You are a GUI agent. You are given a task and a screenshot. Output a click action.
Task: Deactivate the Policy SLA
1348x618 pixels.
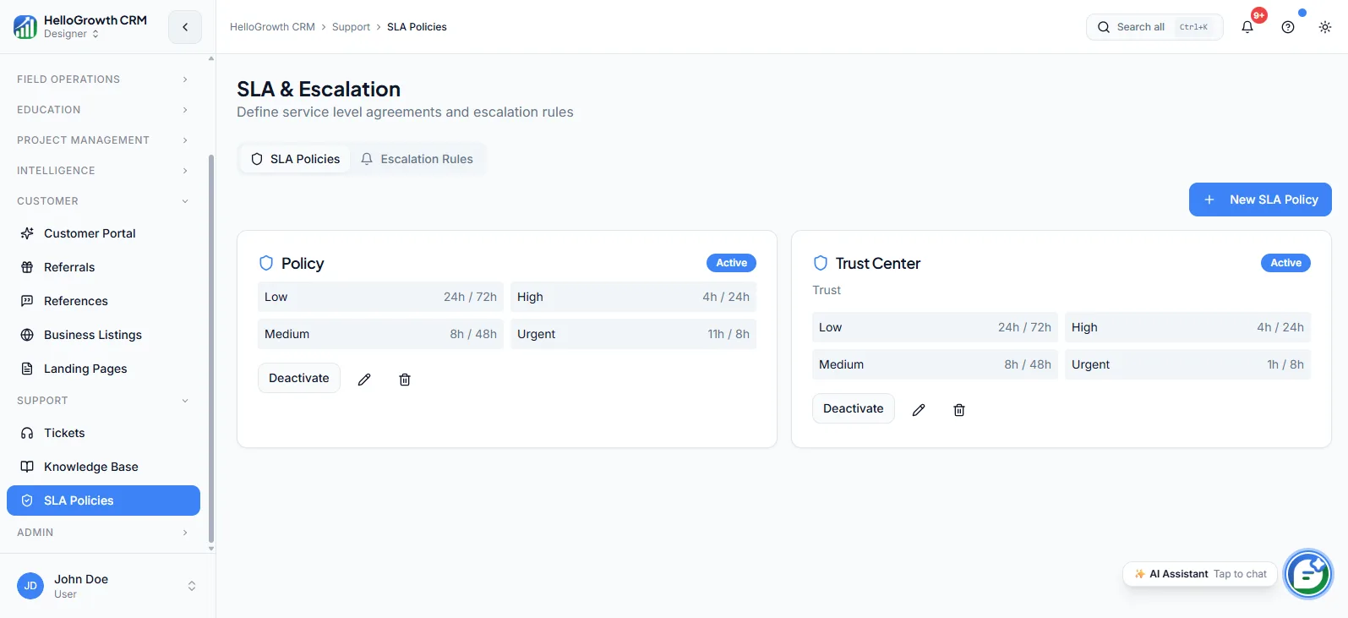299,378
